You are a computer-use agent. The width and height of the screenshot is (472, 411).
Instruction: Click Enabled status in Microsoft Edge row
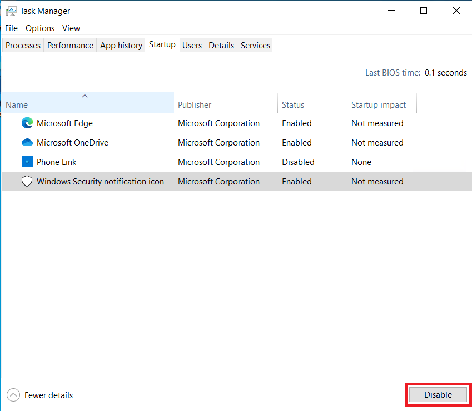point(297,123)
